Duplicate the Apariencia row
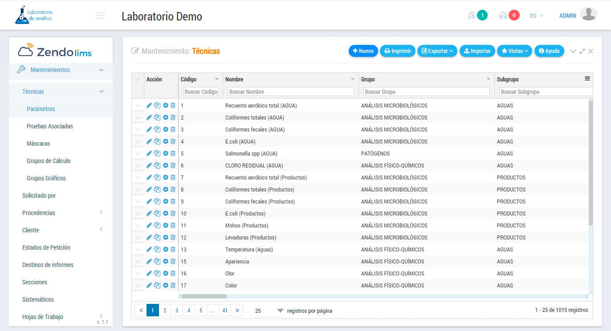 [157, 262]
